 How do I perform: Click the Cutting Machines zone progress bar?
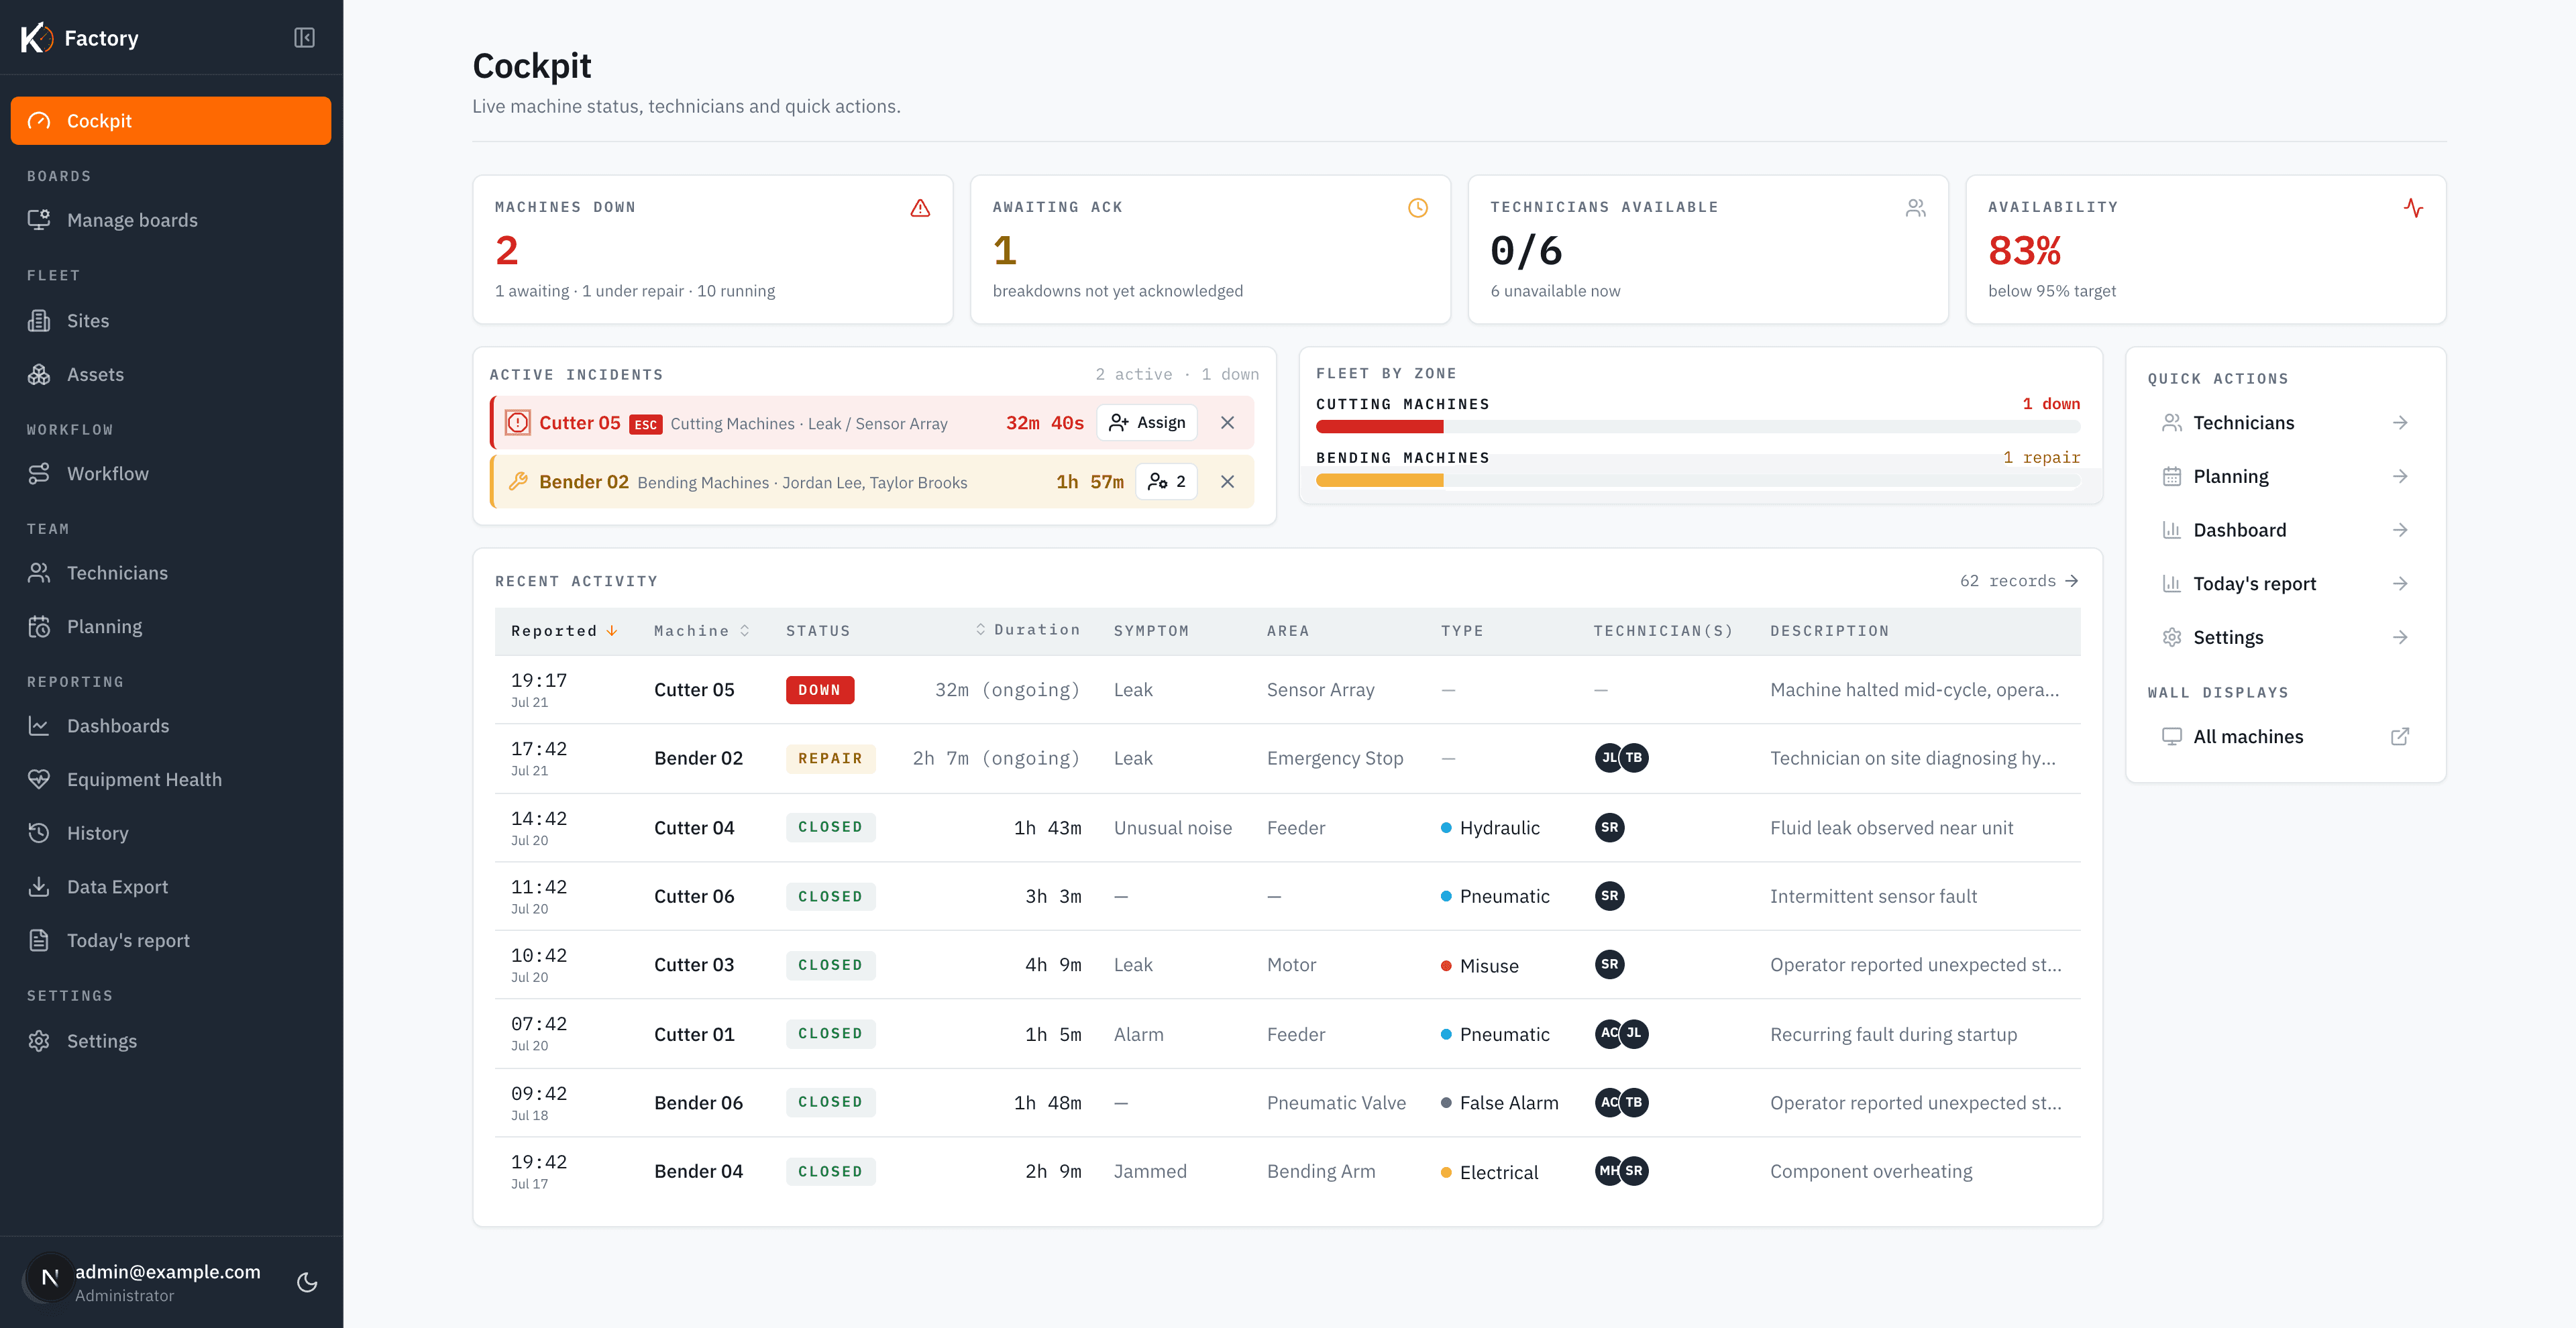1697,427
